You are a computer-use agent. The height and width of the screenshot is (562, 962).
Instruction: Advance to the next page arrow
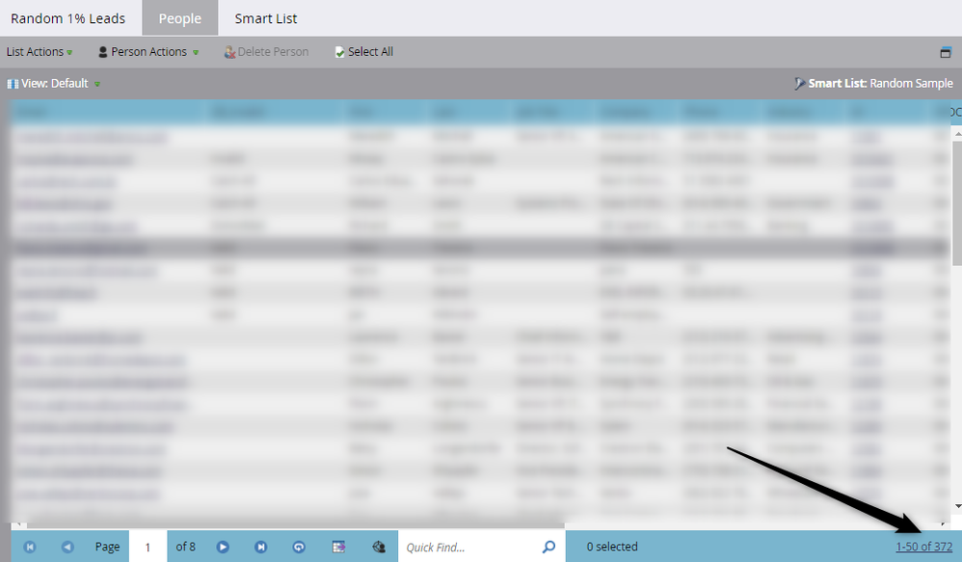(x=223, y=547)
